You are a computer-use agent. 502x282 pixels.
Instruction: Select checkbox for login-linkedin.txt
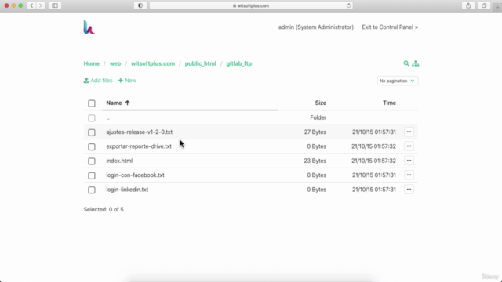pyautogui.click(x=92, y=190)
